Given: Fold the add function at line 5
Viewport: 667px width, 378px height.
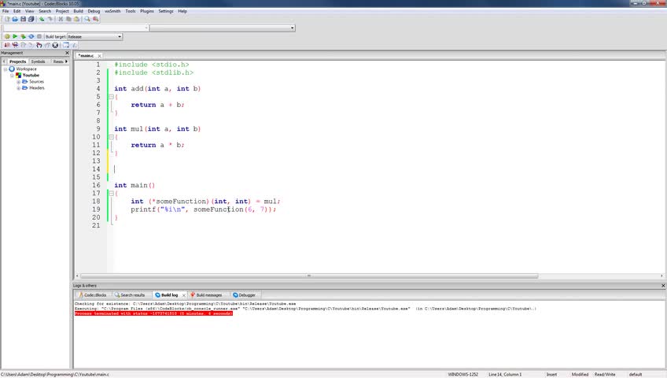Looking at the screenshot, I should pyautogui.click(x=111, y=97).
